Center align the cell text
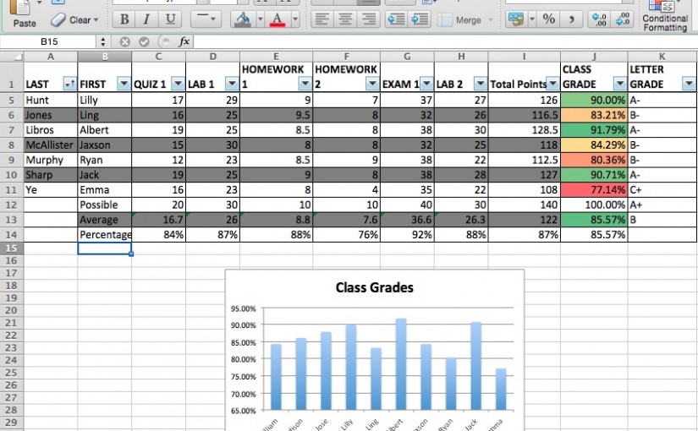Image resolution: width=698 pixels, height=431 pixels. click(x=345, y=19)
